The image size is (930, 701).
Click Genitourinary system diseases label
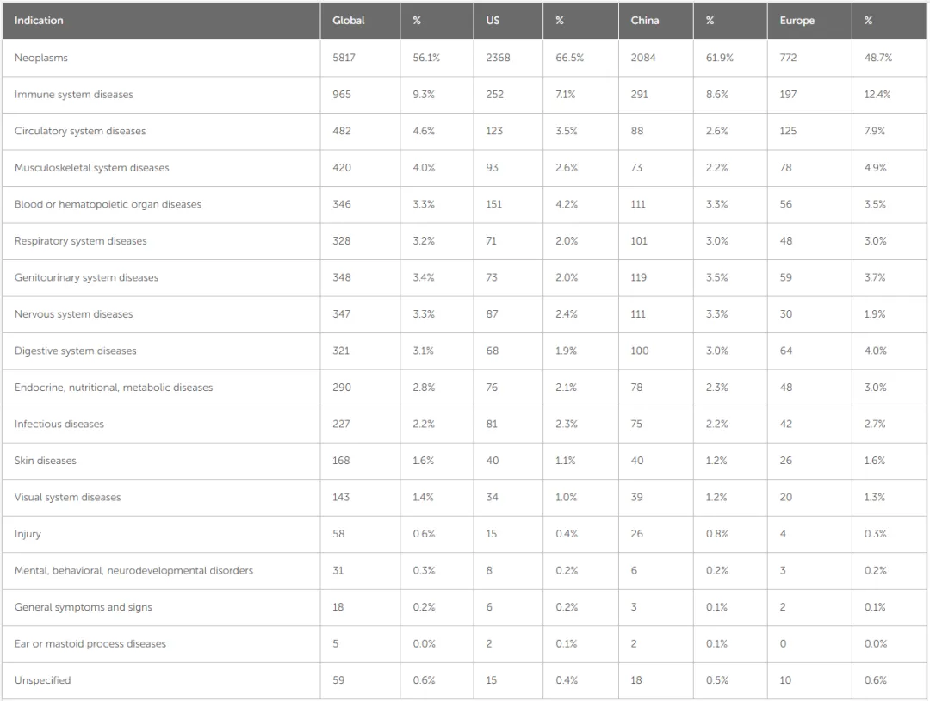tap(87, 277)
